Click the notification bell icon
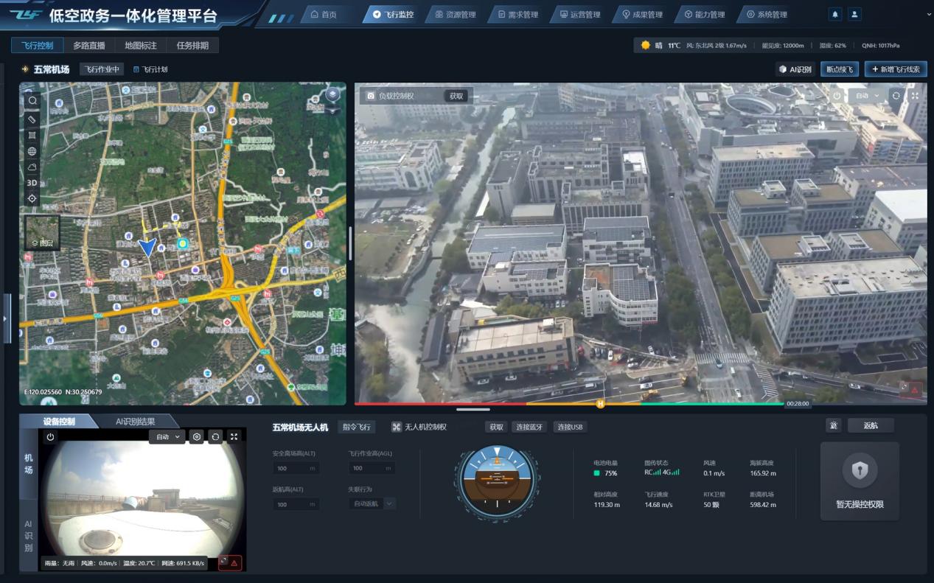This screenshot has width=934, height=583. click(x=835, y=14)
